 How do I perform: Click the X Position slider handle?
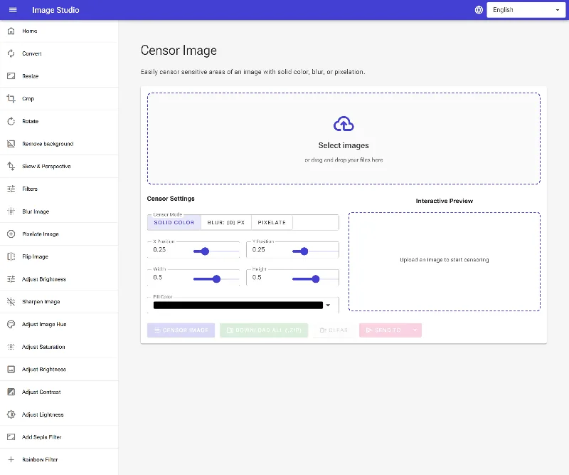click(x=205, y=251)
